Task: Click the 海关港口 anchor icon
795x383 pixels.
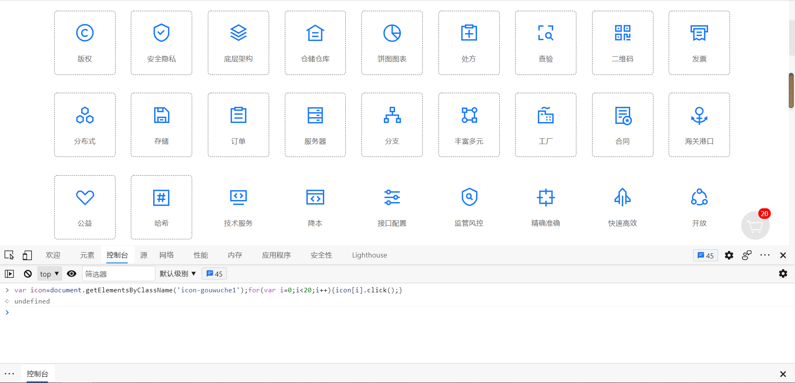Action: (699, 116)
